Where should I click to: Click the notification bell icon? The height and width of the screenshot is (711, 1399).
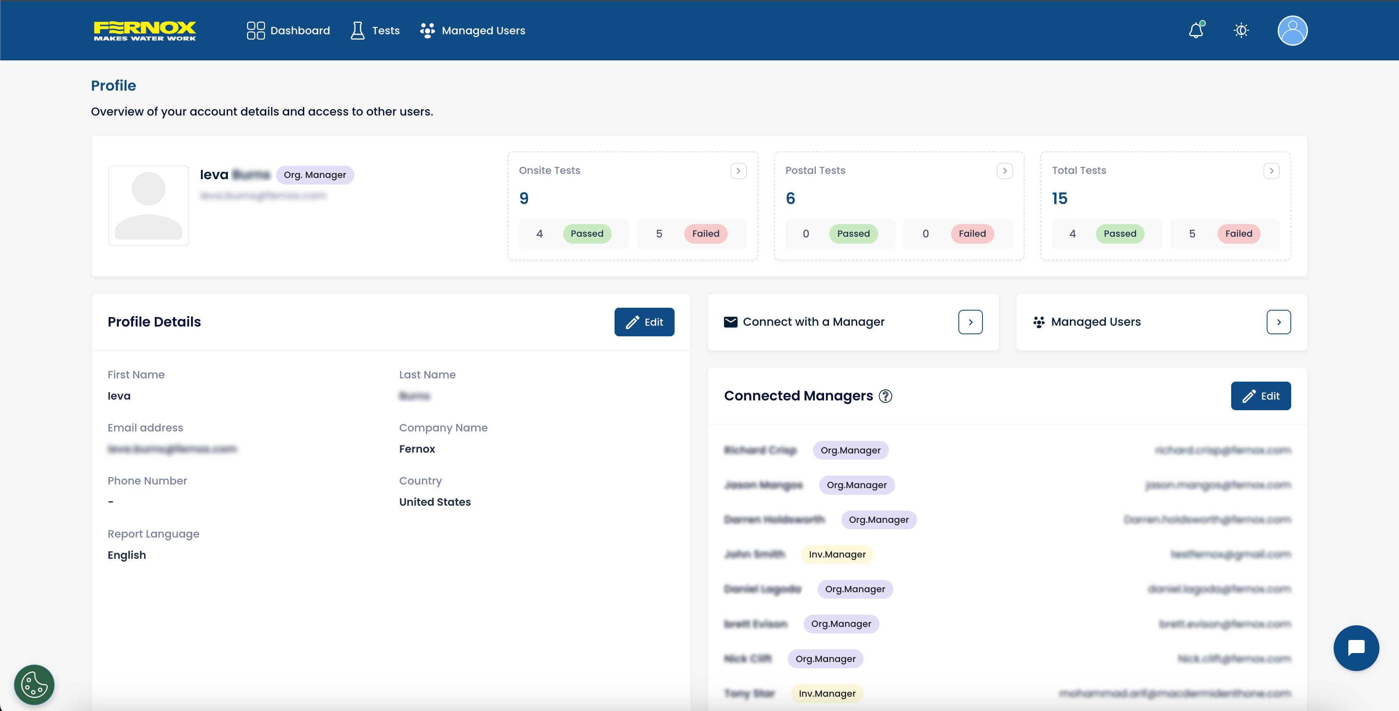pos(1195,30)
